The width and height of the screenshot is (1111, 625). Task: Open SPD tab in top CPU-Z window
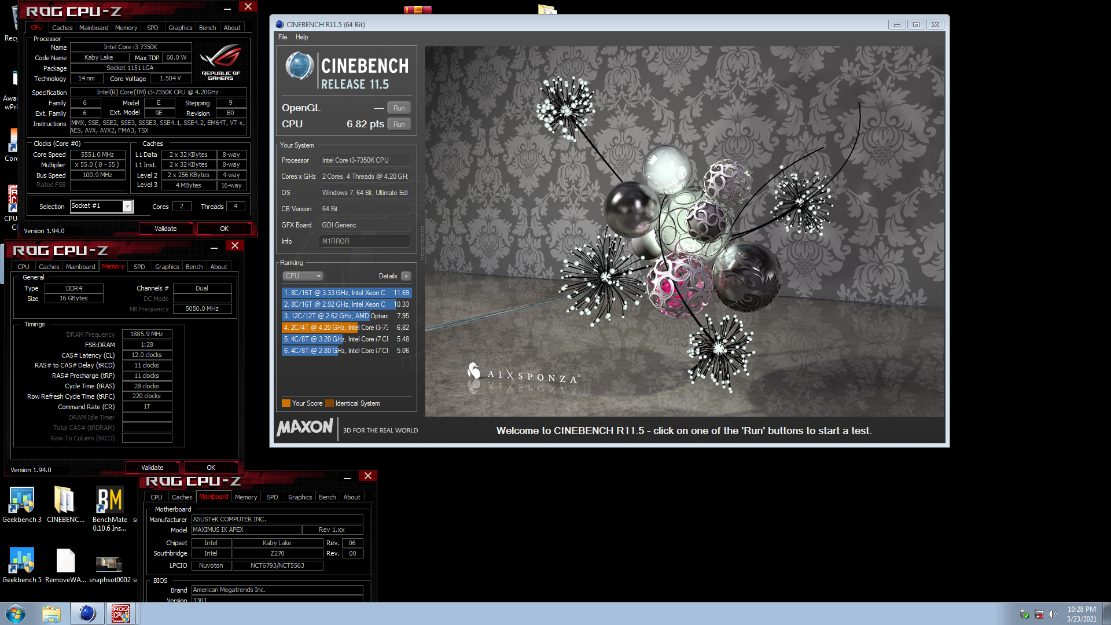point(153,28)
